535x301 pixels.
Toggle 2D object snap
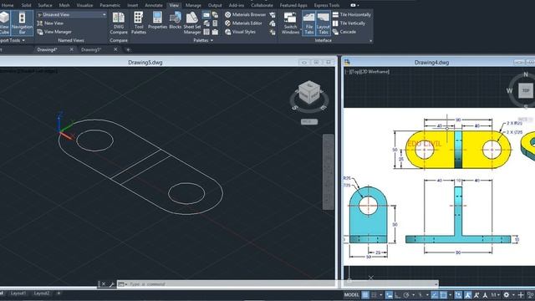coord(443,295)
